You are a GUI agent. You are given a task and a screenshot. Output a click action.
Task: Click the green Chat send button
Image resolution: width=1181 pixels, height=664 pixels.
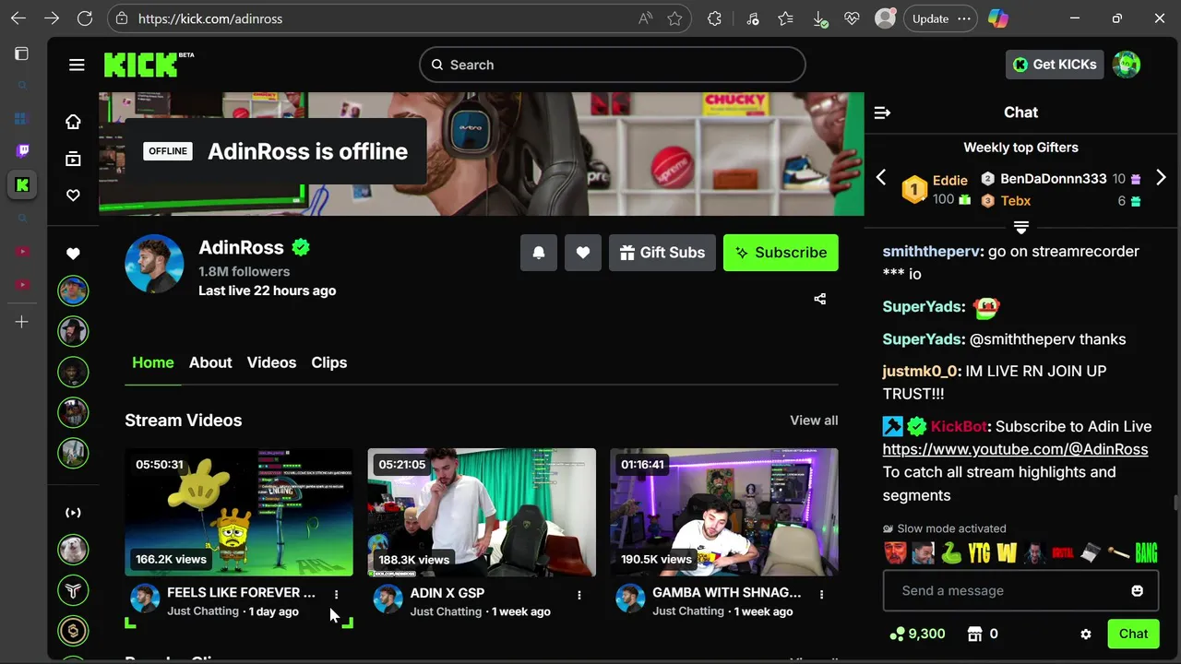click(x=1133, y=634)
